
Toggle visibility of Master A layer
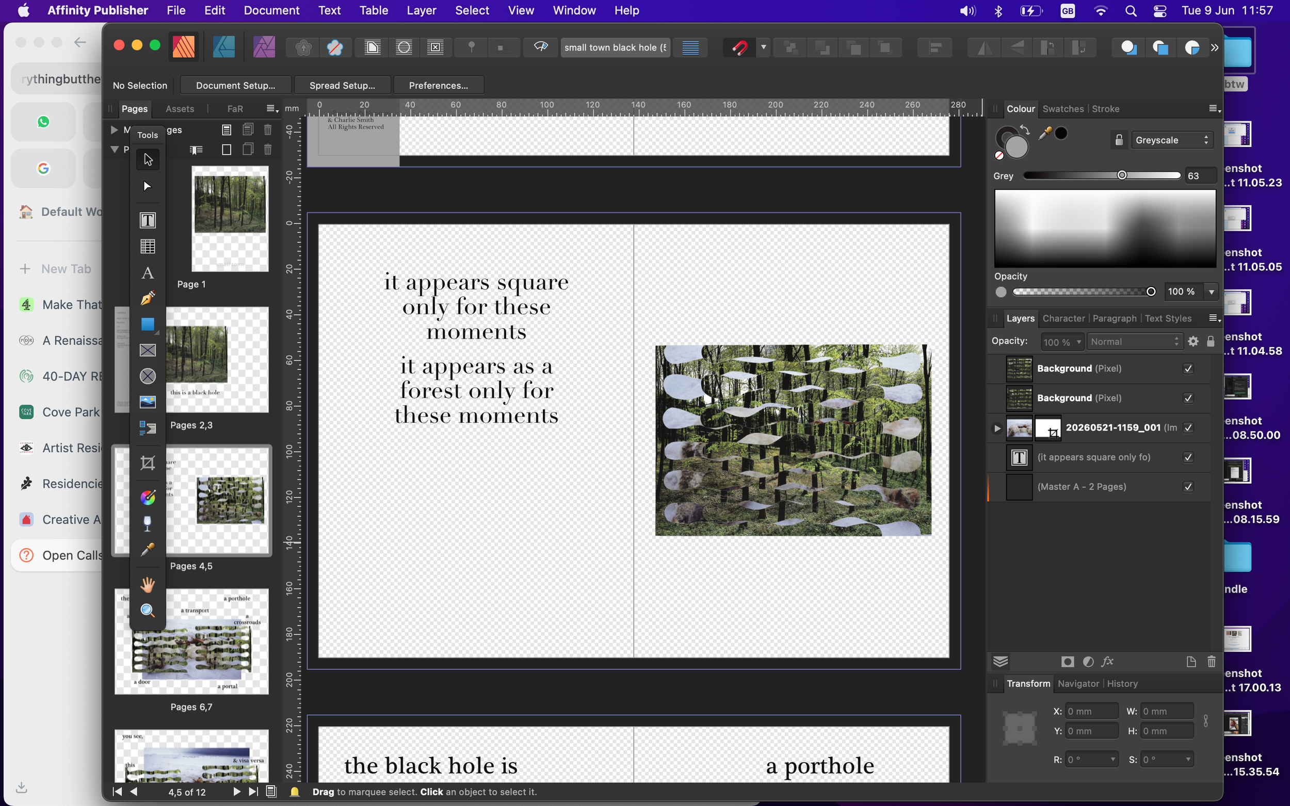(1188, 487)
